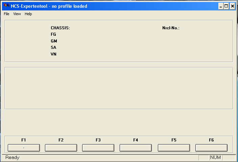Viewport: 238px width, 162px height.
Task: Open the View menu
Action: click(17, 14)
